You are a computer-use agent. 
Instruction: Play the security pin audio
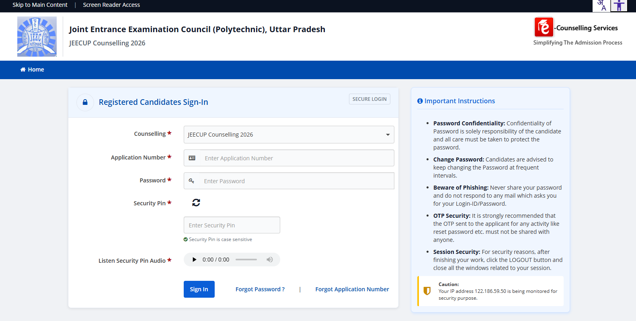(x=194, y=260)
